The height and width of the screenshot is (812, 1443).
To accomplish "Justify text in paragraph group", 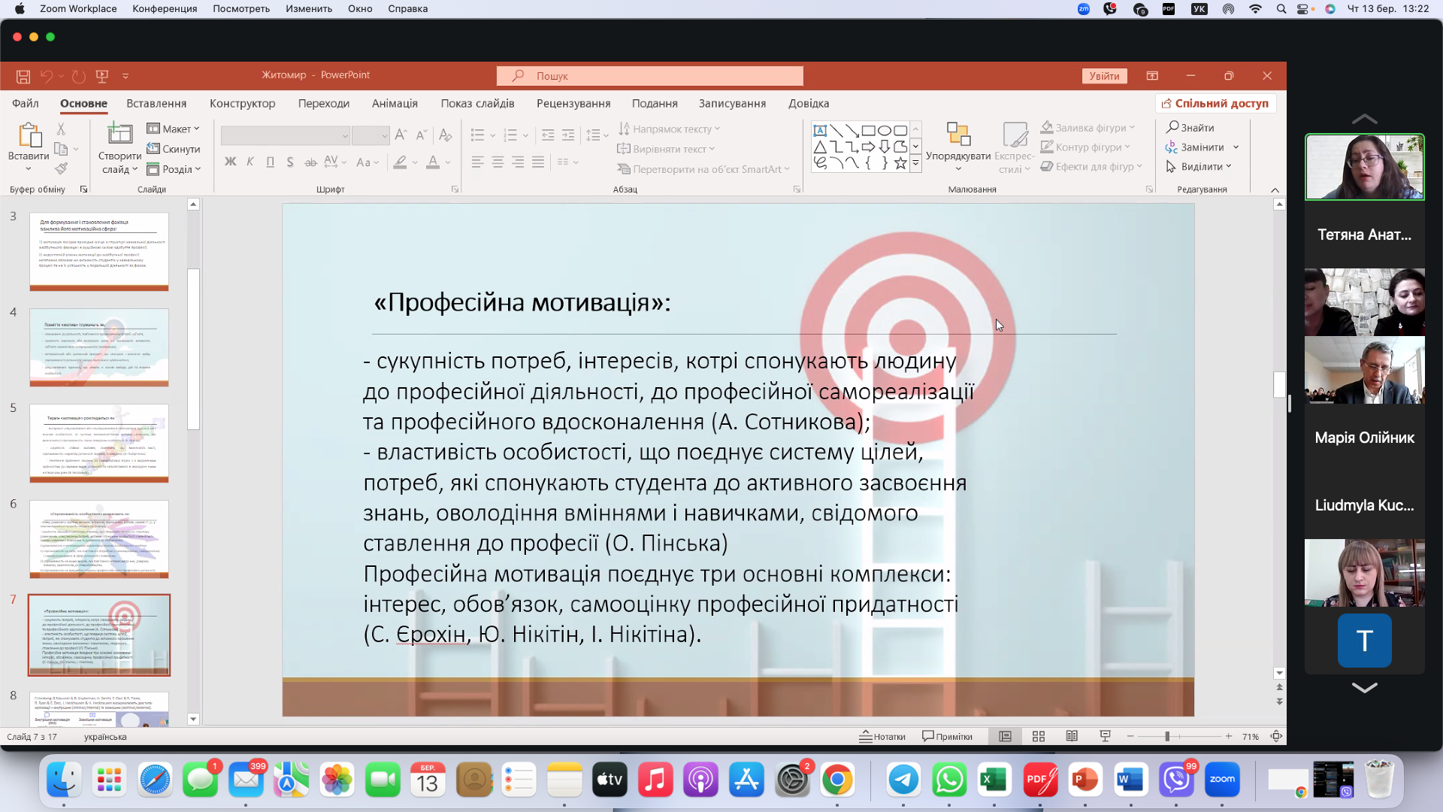I will [x=538, y=162].
